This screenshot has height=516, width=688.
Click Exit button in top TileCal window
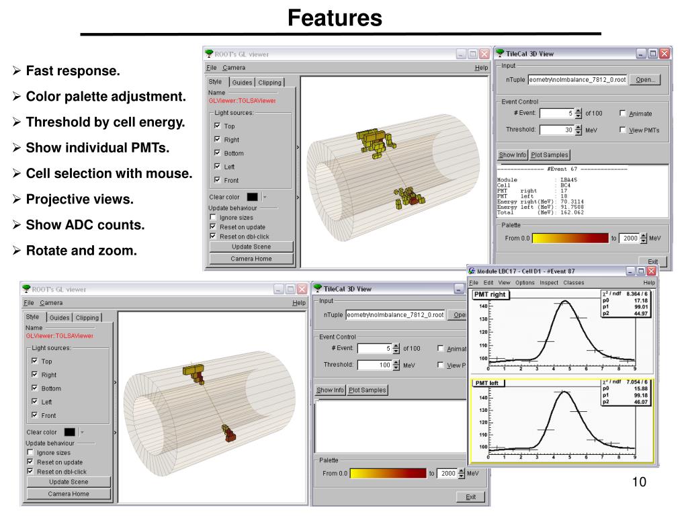[x=652, y=261]
